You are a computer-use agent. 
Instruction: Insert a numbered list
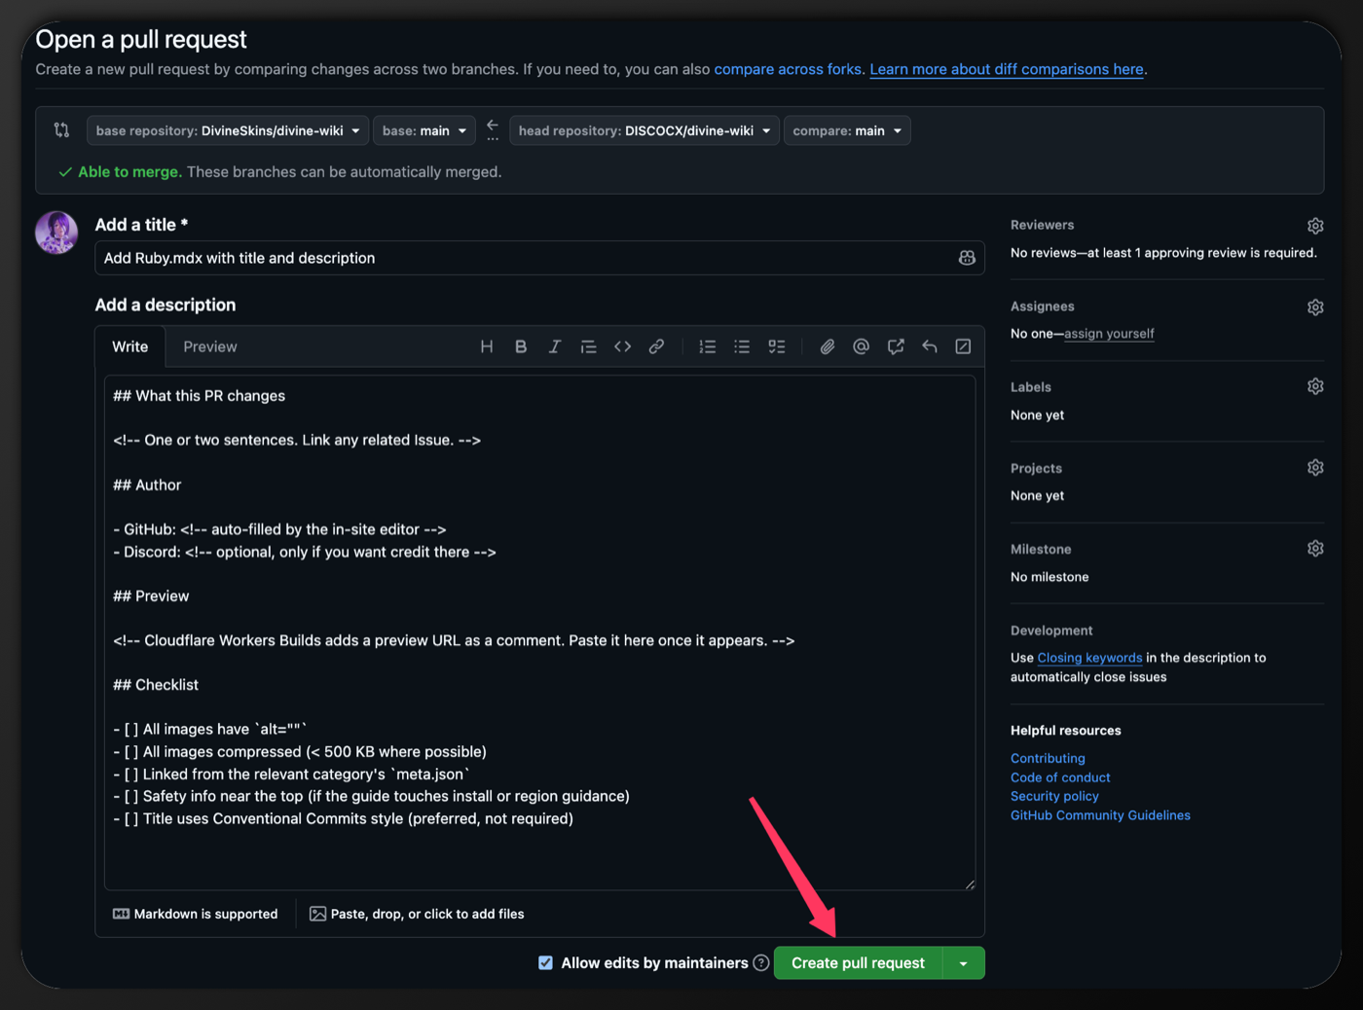708,346
